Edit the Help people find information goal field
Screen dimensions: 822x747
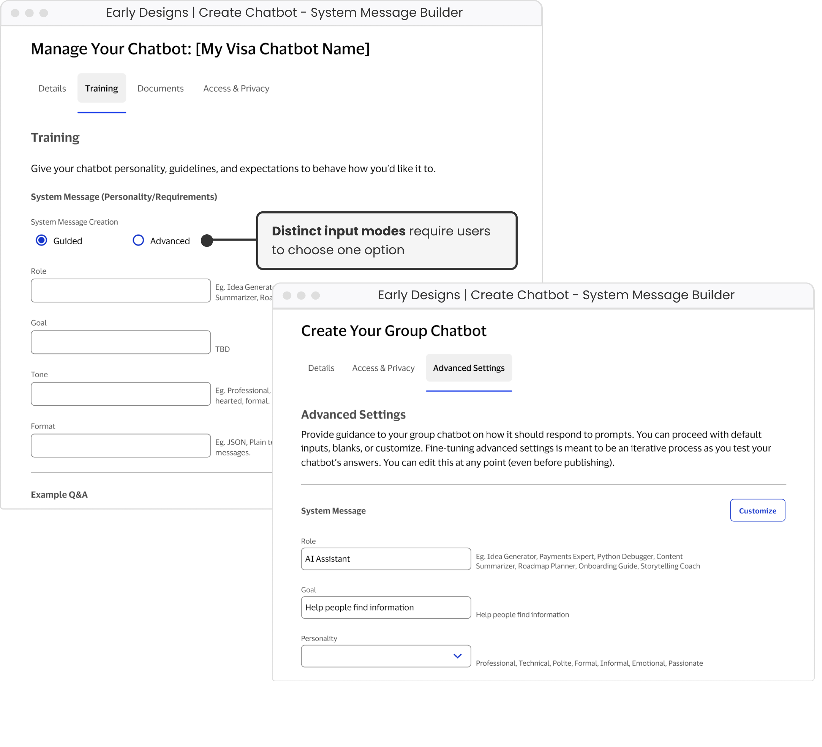coord(385,608)
